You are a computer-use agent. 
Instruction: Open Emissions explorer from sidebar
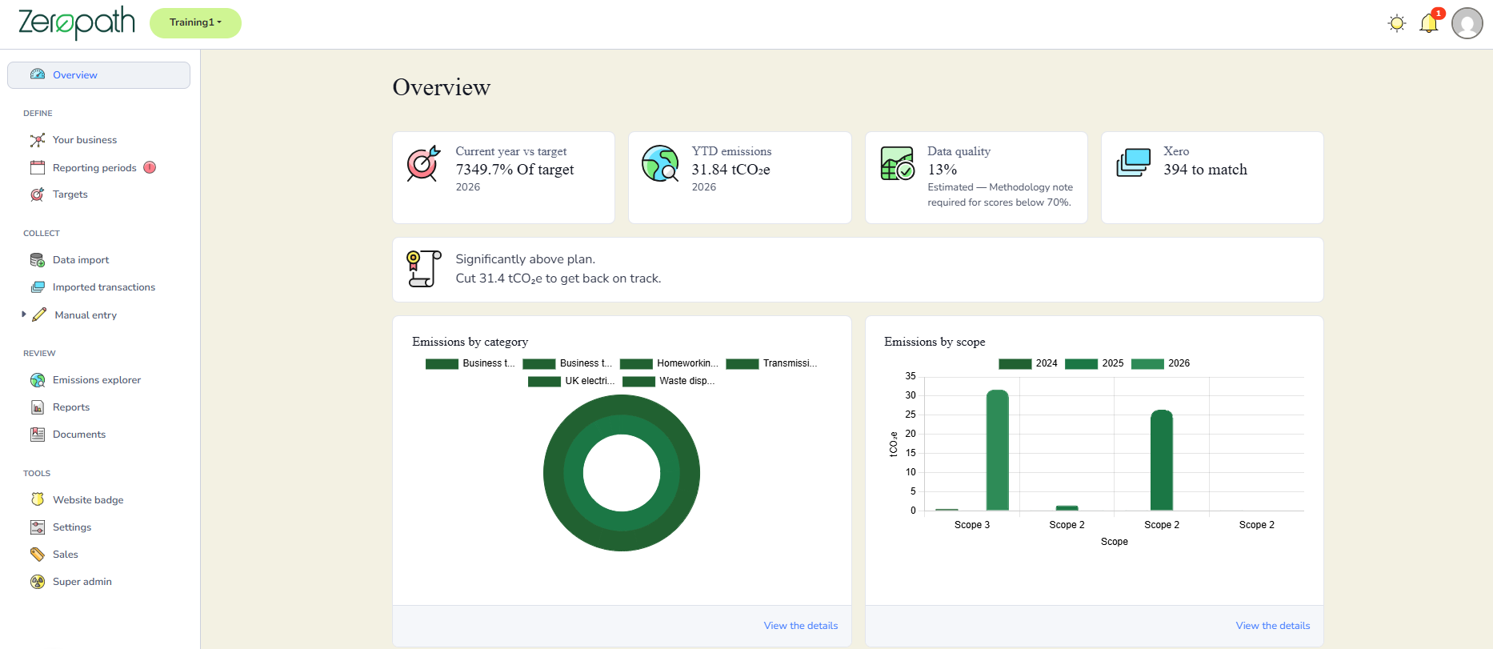click(x=96, y=380)
